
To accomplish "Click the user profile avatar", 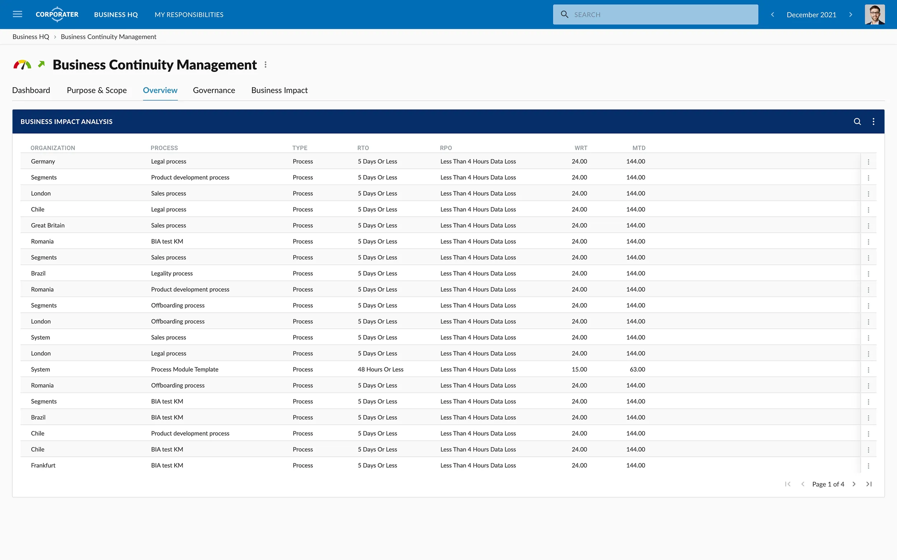I will pyautogui.click(x=874, y=14).
